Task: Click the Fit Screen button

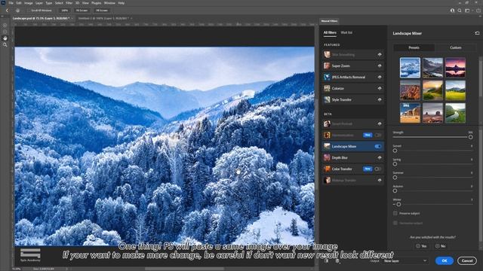Action: (x=82, y=11)
